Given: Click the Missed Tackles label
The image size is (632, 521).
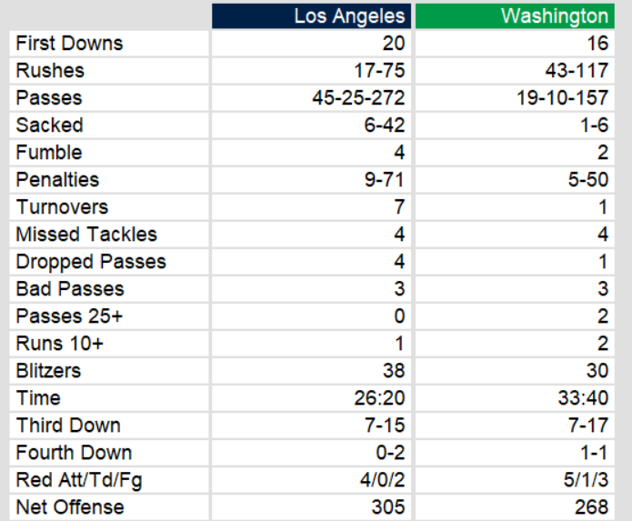Looking at the screenshot, I should [x=86, y=235].
